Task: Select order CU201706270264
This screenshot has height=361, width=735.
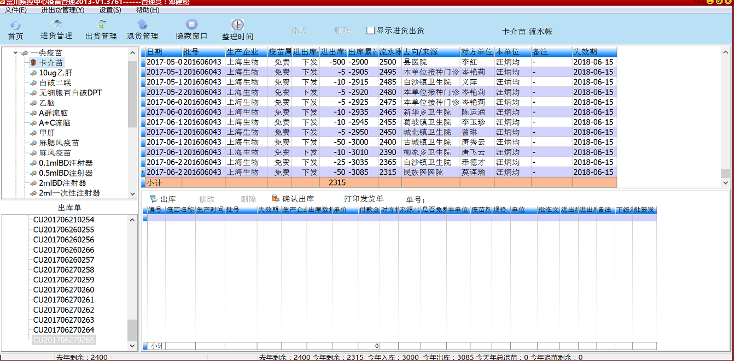Action: 63,330
